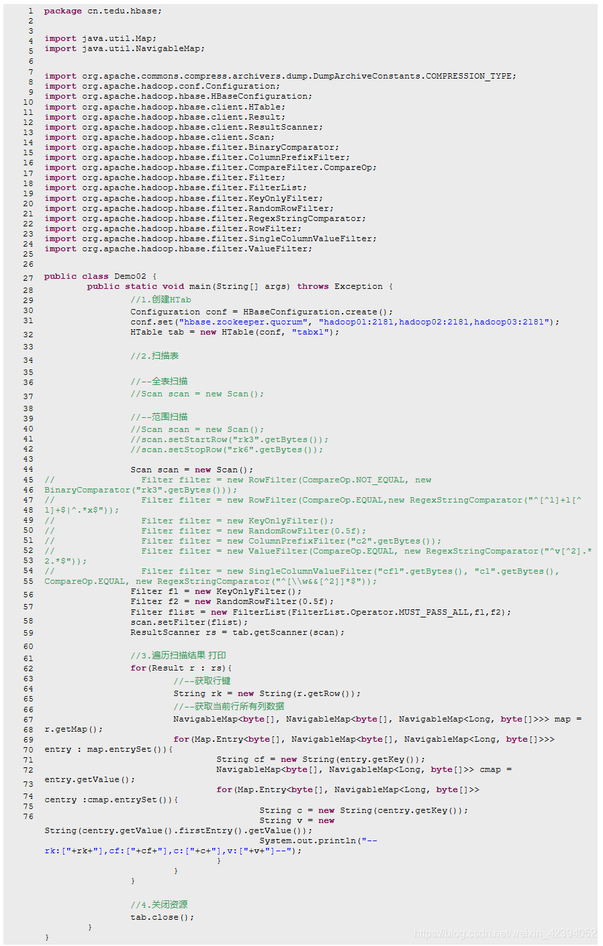The height and width of the screenshot is (946, 603).
Task: Click line number 62 in the gutter
Action: (28, 669)
